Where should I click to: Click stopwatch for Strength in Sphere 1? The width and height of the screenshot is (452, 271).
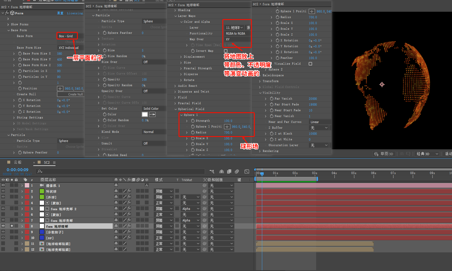pos(193,121)
